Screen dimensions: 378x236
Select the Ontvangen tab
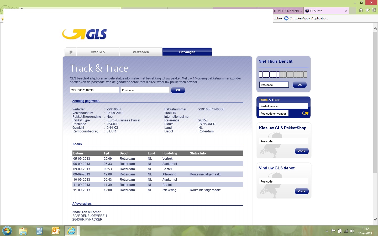pyautogui.click(x=187, y=52)
